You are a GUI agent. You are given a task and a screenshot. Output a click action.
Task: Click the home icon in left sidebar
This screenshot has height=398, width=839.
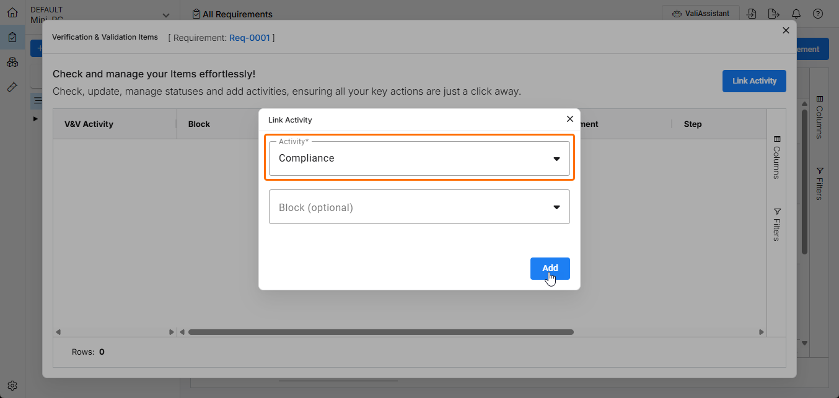(x=12, y=12)
